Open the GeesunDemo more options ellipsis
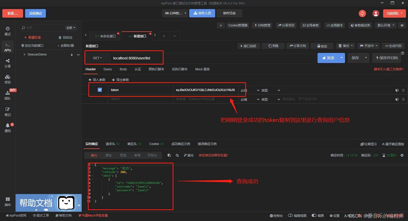 click(78, 55)
